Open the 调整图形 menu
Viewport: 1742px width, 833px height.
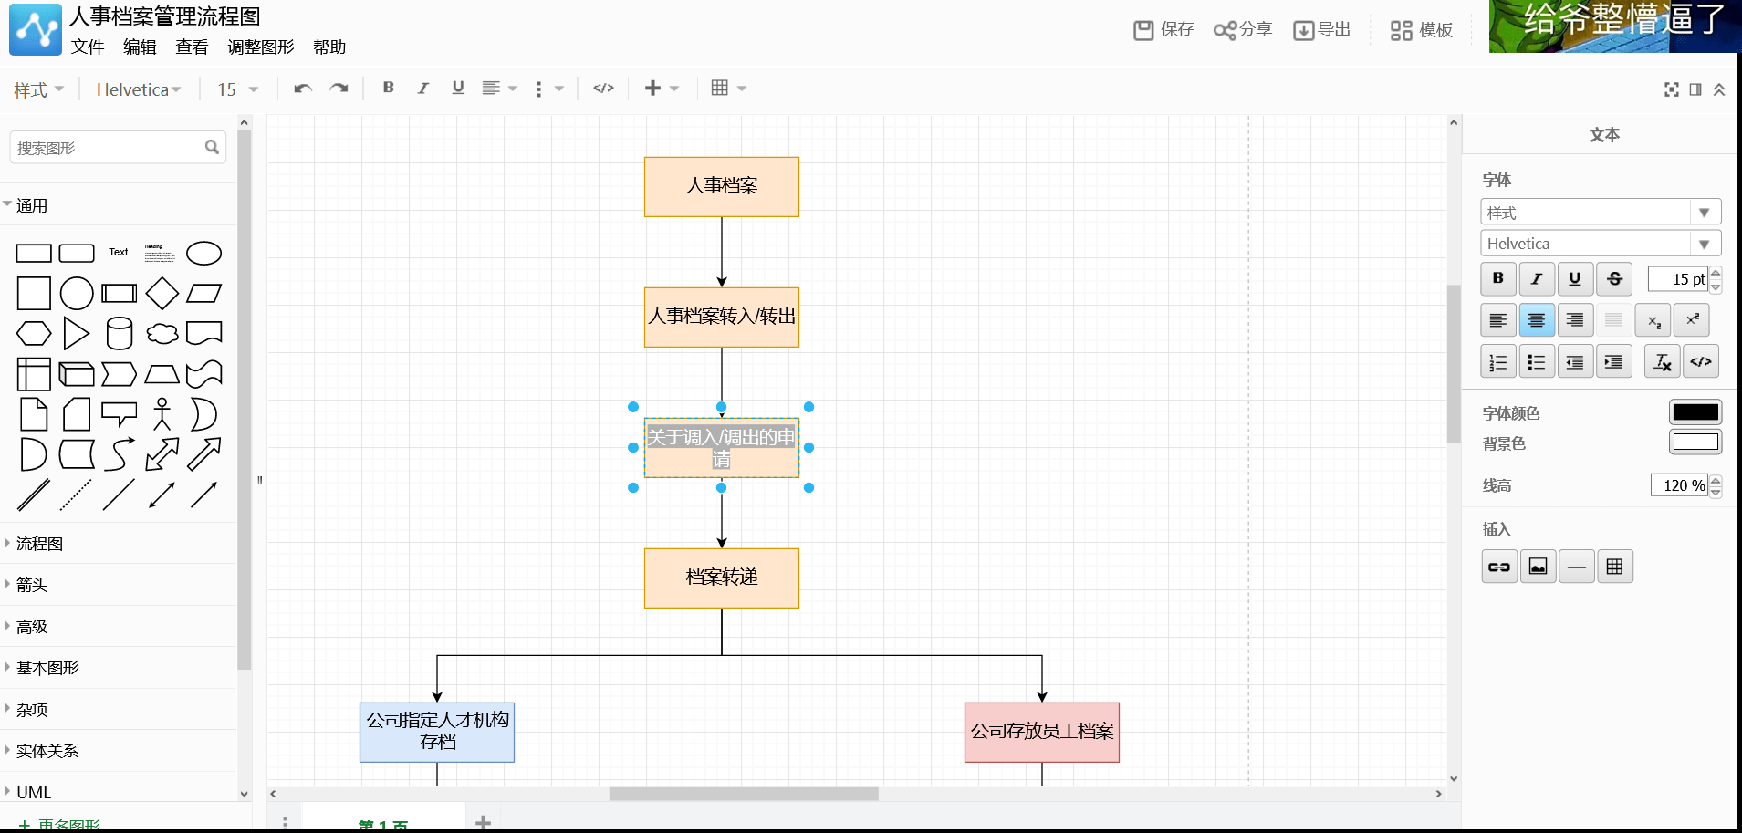260,47
